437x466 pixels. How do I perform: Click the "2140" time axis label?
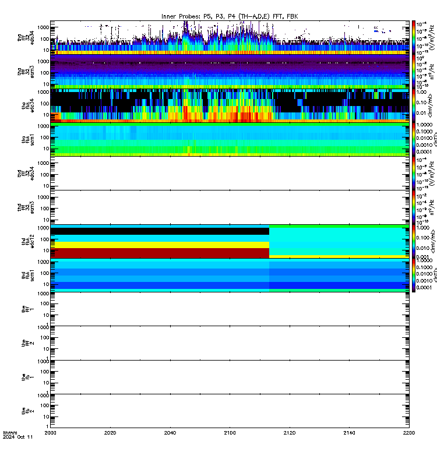349,433
